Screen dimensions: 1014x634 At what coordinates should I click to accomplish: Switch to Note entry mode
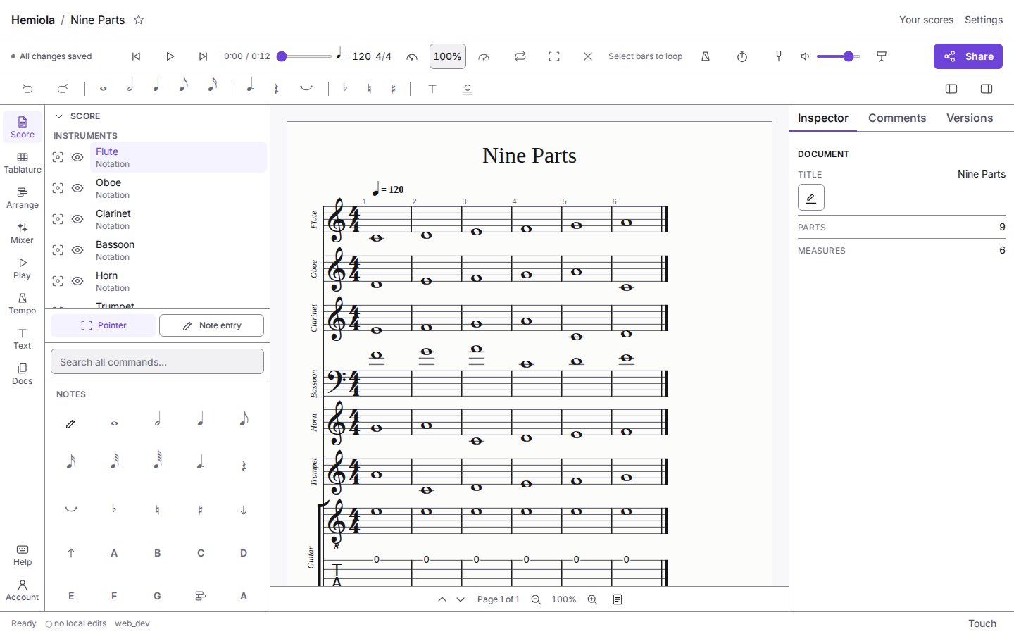211,325
